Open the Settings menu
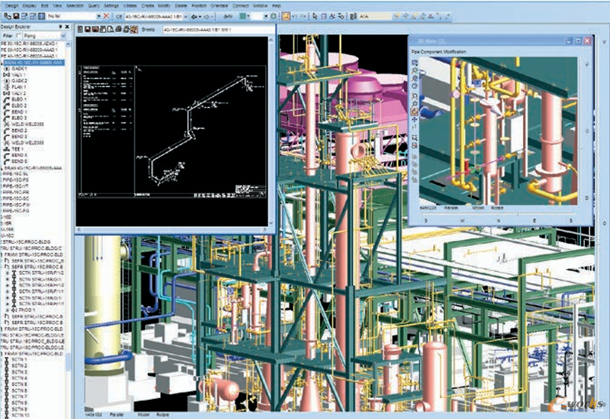Viewport: 610px width, 419px height. point(111,6)
